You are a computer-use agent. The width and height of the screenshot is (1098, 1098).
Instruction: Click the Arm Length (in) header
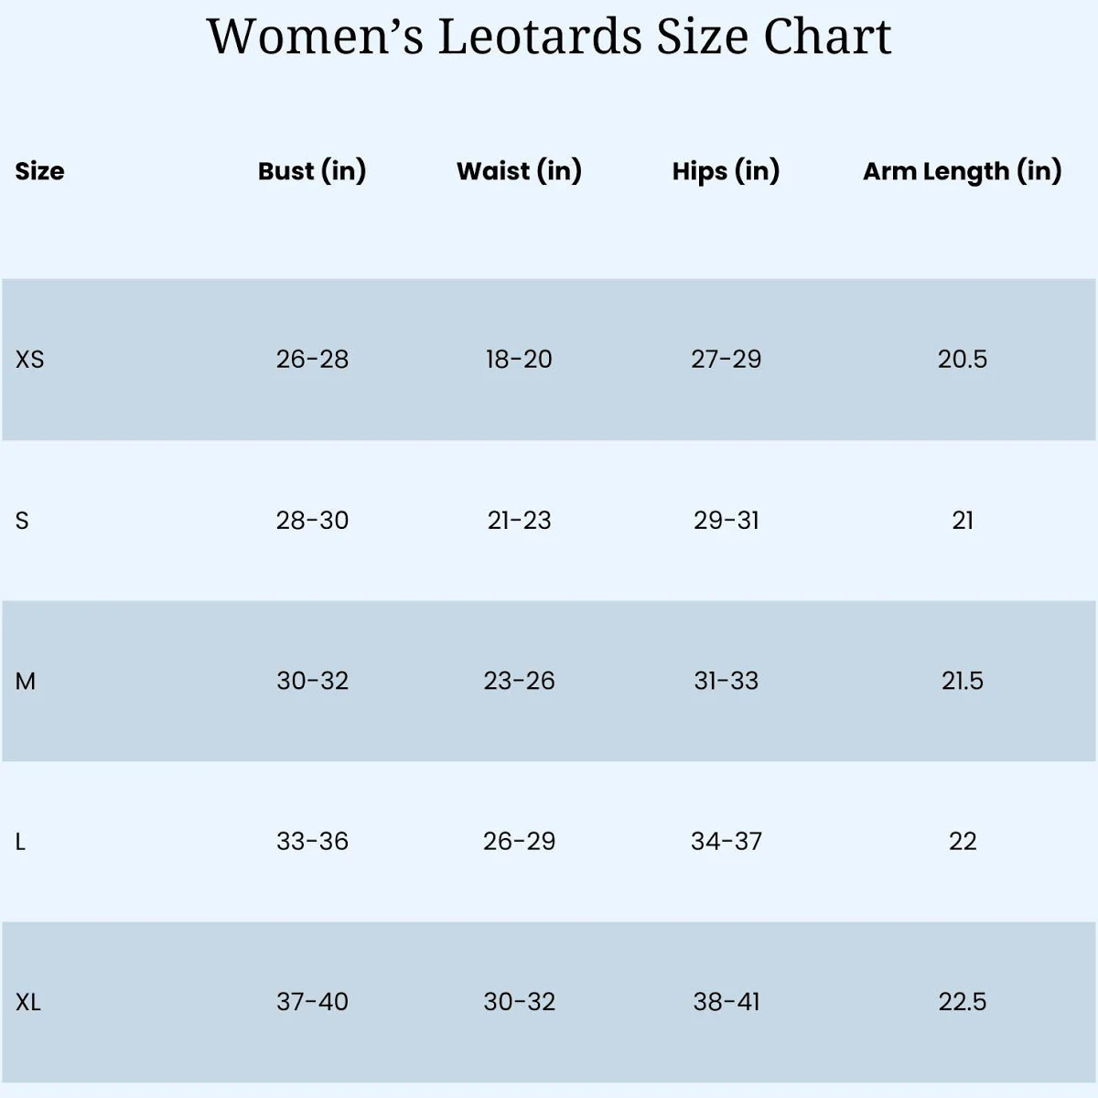pyautogui.click(x=962, y=171)
